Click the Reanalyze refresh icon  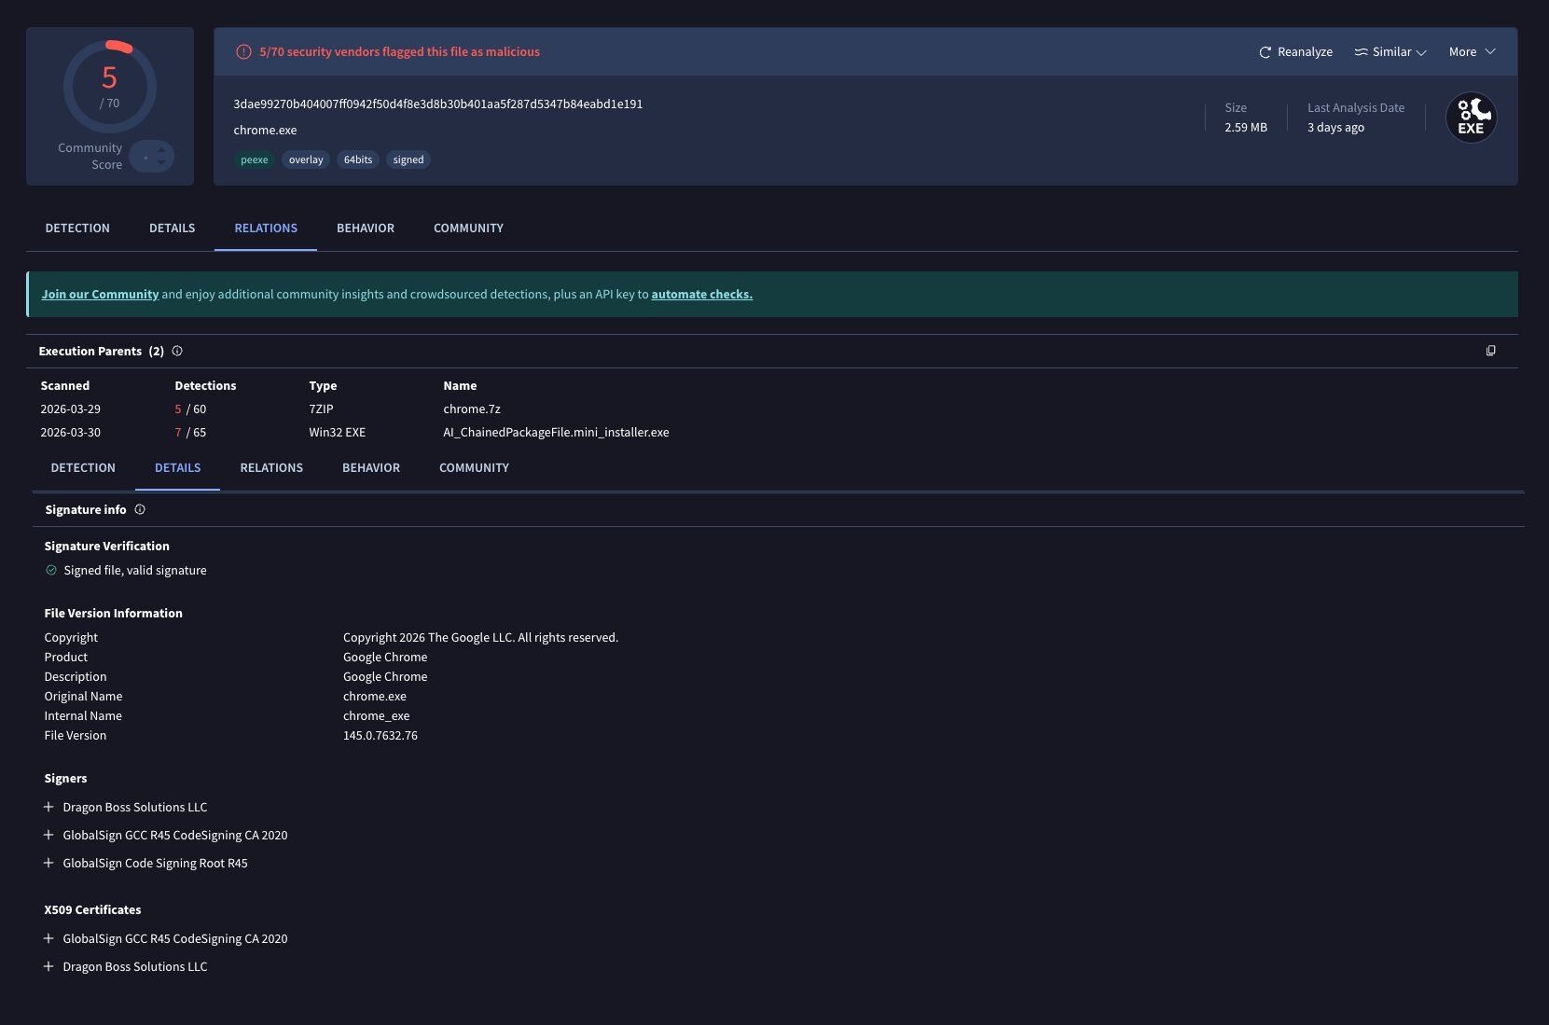(x=1265, y=52)
